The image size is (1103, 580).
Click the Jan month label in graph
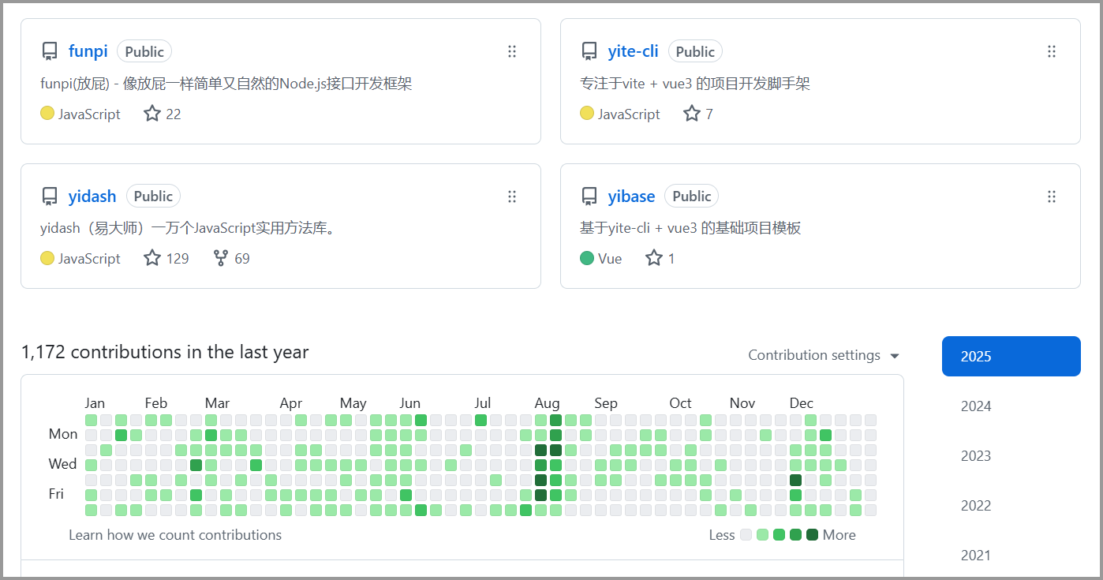point(95,403)
